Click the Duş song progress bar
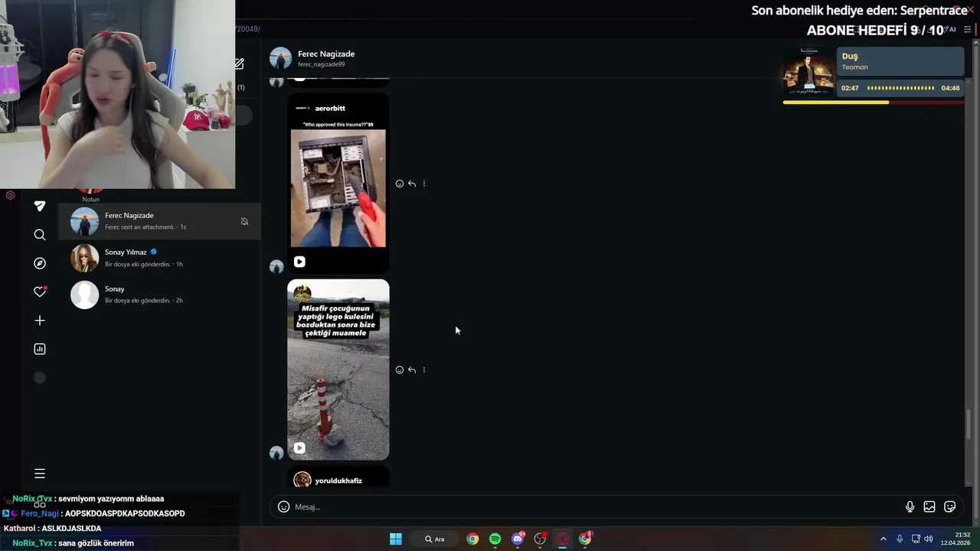The height and width of the screenshot is (551, 980). click(x=873, y=103)
